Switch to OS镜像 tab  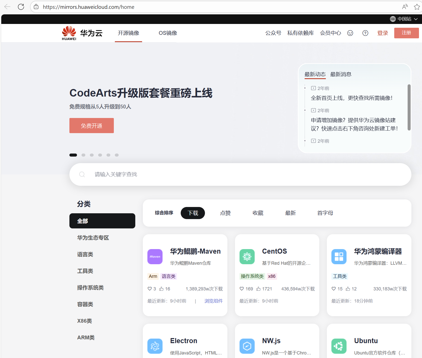[x=168, y=33]
